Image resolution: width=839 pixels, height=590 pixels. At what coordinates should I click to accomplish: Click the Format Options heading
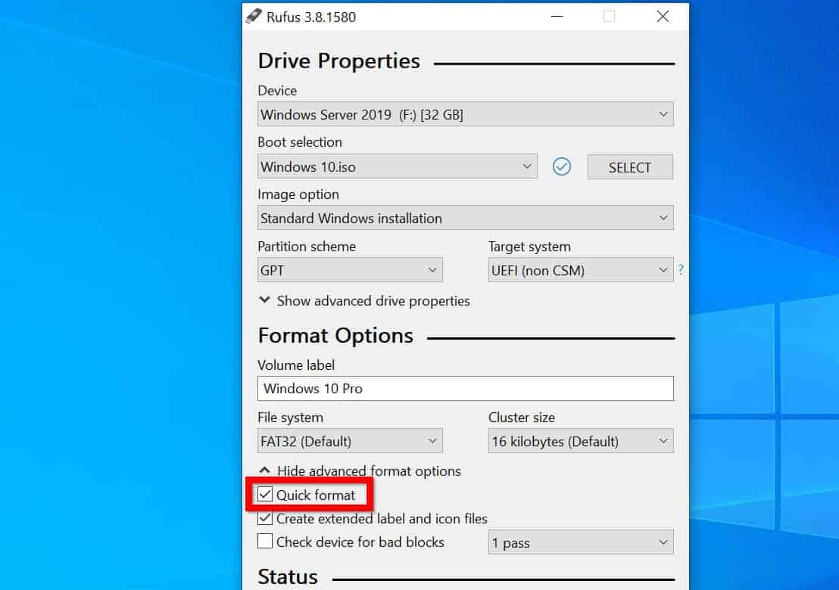[335, 336]
